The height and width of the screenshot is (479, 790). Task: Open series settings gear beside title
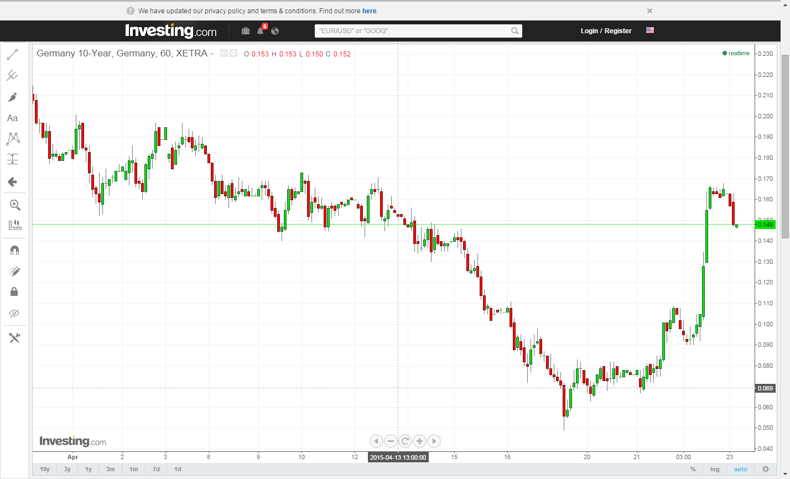click(233, 53)
